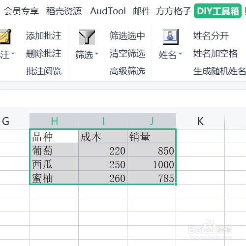Select column I header
The width and height of the screenshot is (246, 246).
103,121
